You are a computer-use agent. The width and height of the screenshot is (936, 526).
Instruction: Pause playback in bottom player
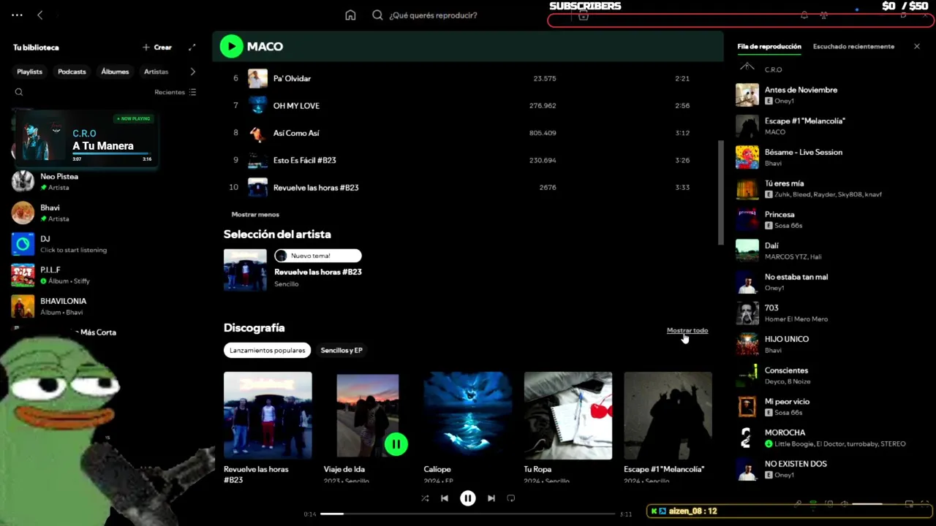click(468, 498)
